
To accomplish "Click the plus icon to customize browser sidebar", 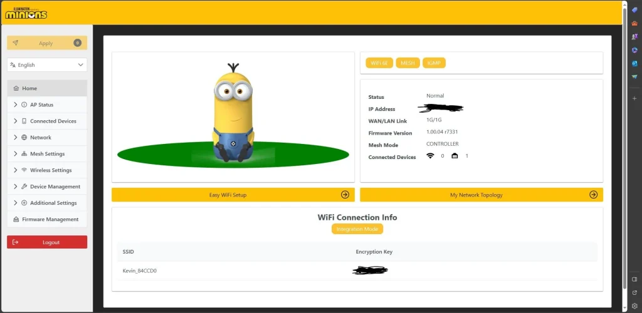I will pos(634,98).
